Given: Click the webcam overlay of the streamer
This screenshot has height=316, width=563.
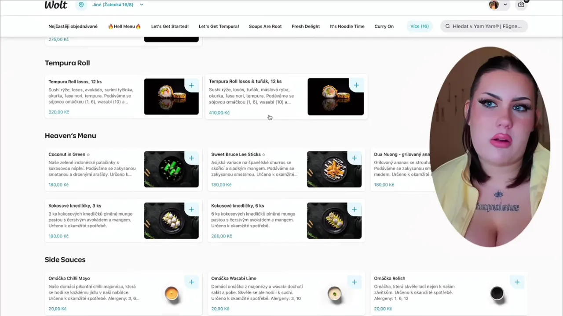Looking at the screenshot, I should pyautogui.click(x=490, y=147).
